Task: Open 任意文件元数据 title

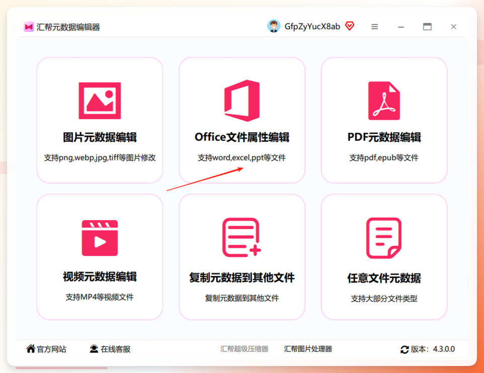Action: pos(384,278)
